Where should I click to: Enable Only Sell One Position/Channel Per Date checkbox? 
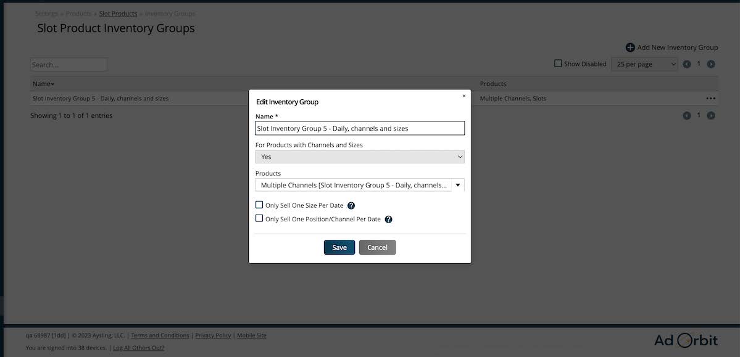point(259,218)
